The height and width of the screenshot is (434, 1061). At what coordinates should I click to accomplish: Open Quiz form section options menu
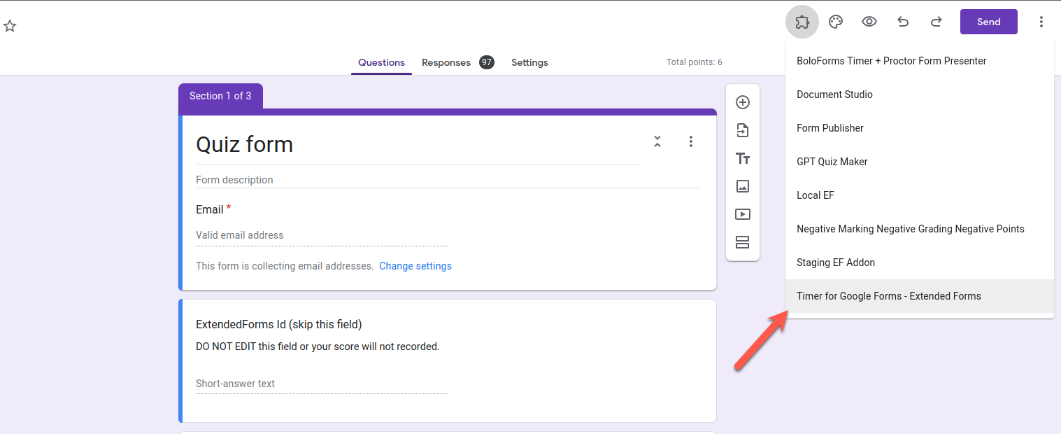(691, 141)
